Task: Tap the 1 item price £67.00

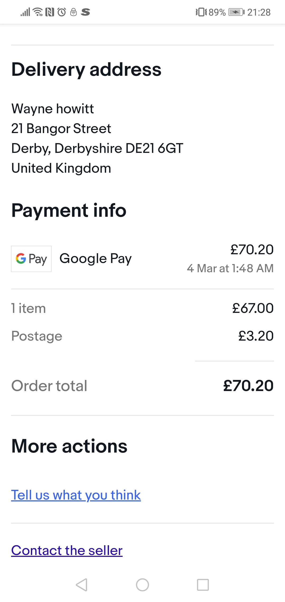Action: tap(253, 308)
